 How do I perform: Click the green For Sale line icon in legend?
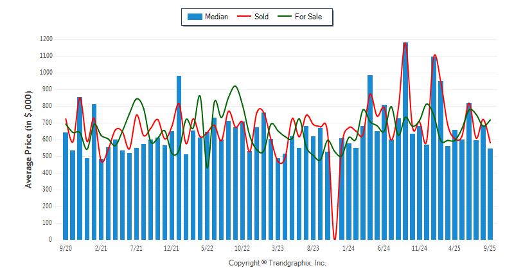pos(285,17)
